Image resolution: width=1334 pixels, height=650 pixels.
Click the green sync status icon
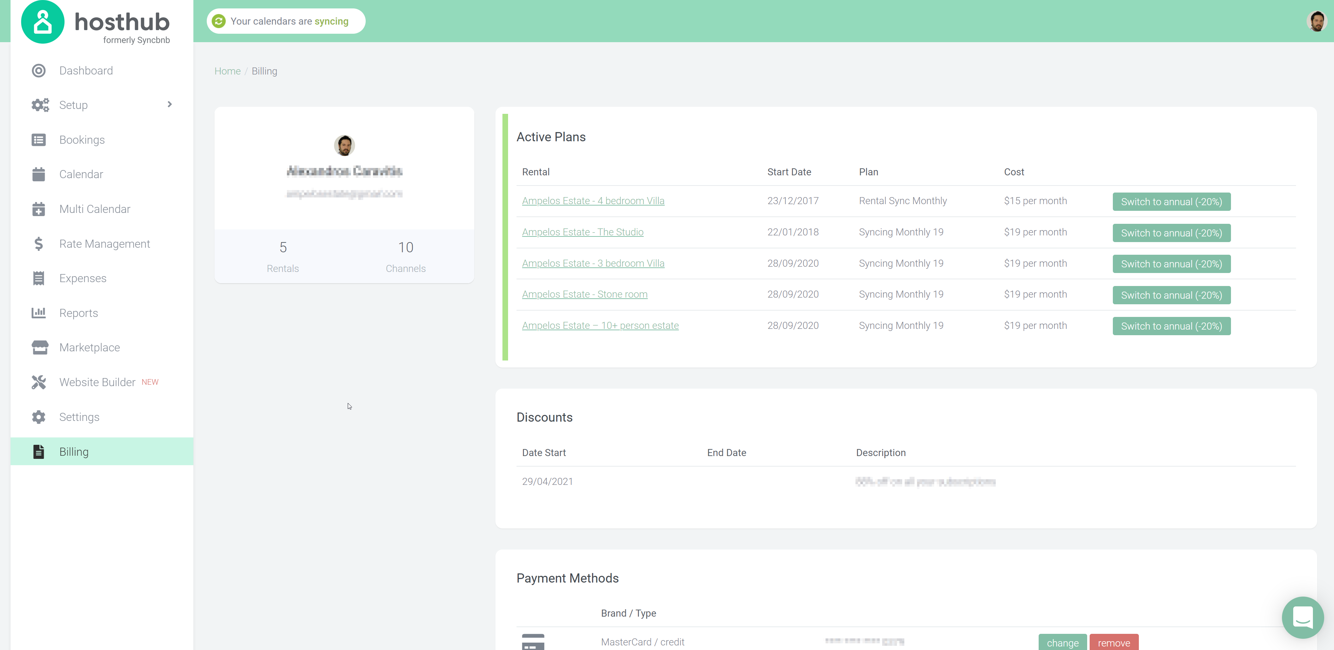click(x=219, y=21)
